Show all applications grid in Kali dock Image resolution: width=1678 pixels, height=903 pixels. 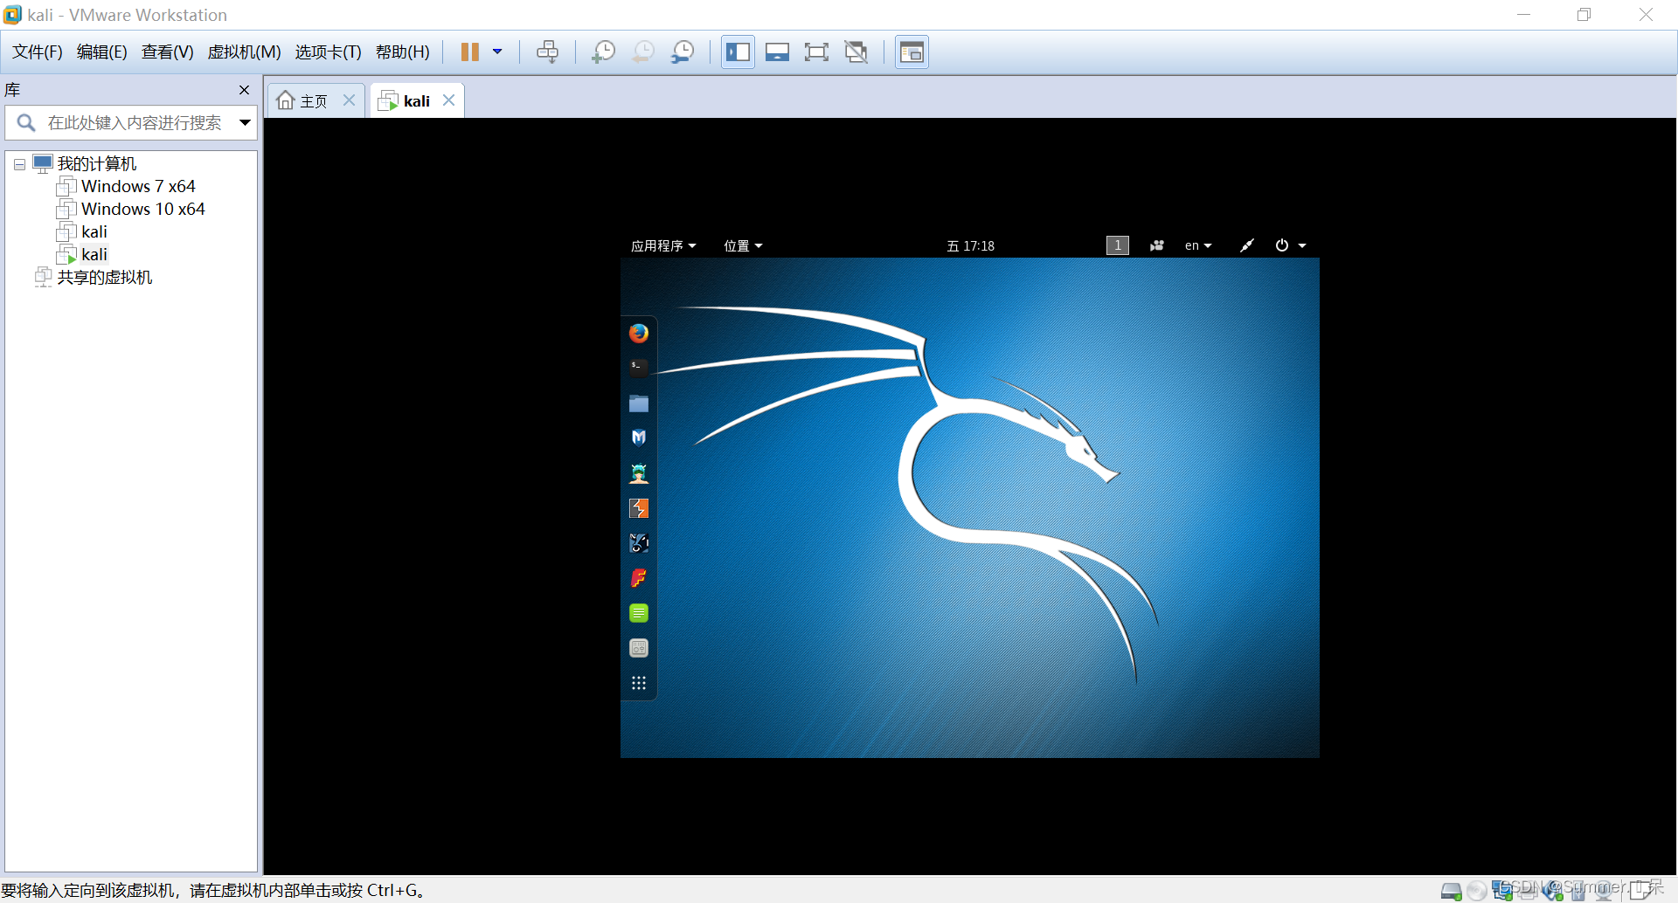[639, 683]
